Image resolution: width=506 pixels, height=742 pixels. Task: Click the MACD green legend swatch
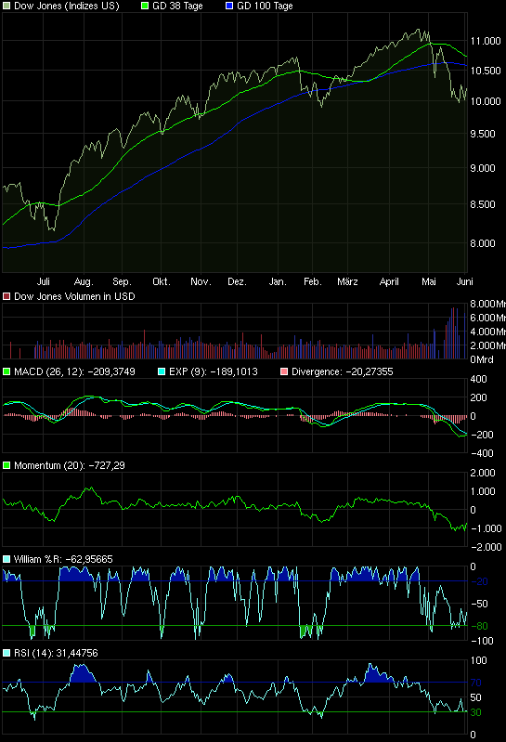(6, 371)
